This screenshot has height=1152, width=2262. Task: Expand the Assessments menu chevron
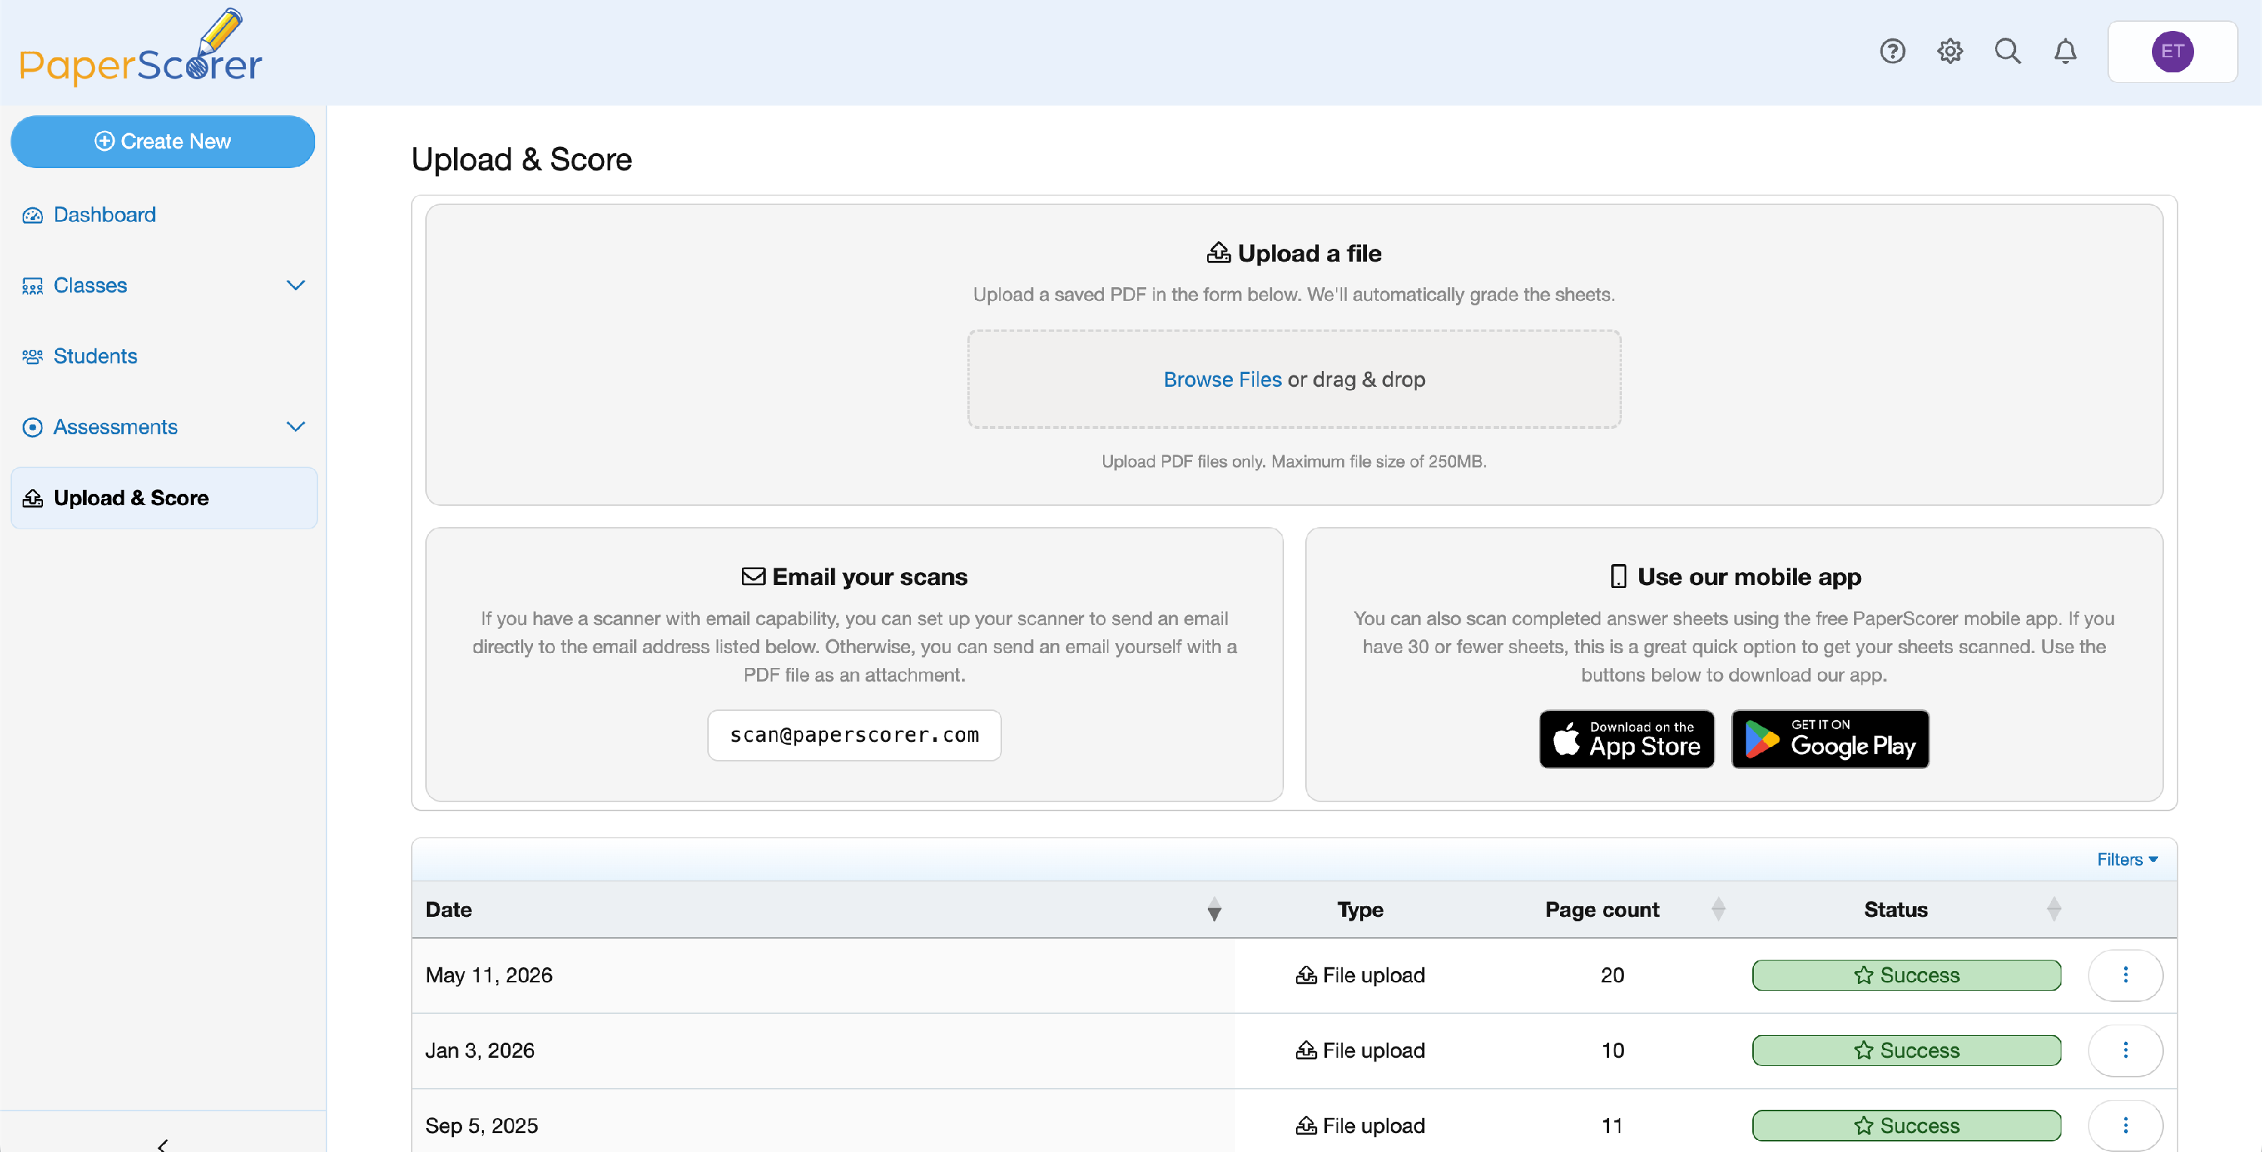(x=296, y=427)
